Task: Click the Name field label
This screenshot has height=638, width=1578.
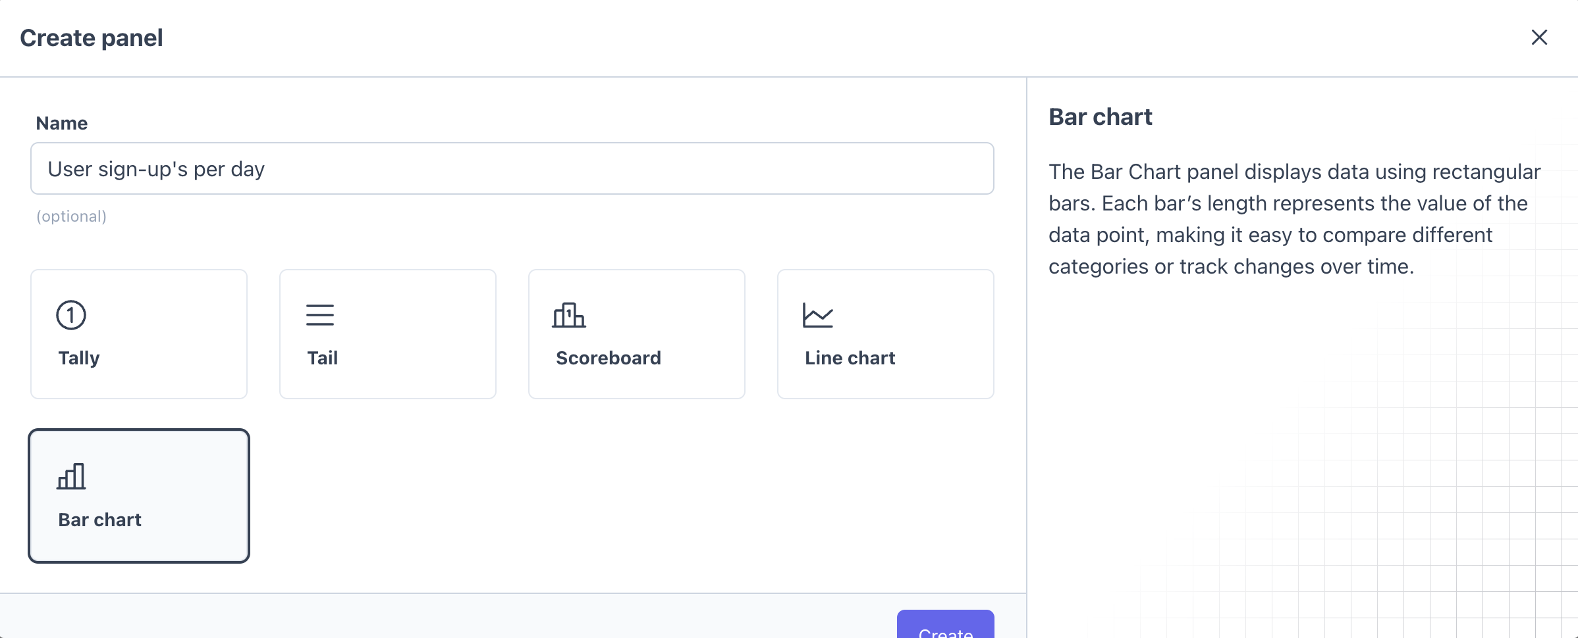Action: 62,123
